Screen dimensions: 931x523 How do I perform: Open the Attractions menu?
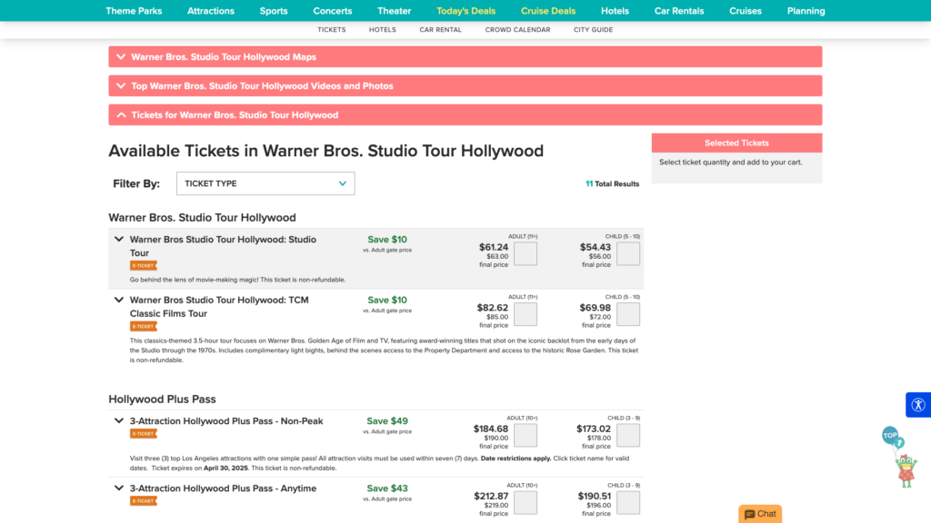tap(211, 11)
